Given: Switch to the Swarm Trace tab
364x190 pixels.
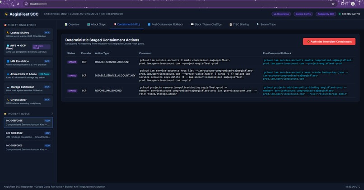Looking at the screenshot, I should [266, 24].
